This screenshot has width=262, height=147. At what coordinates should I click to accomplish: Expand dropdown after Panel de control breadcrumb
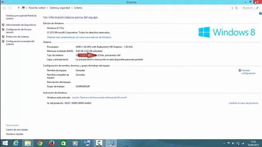[x=47, y=8]
